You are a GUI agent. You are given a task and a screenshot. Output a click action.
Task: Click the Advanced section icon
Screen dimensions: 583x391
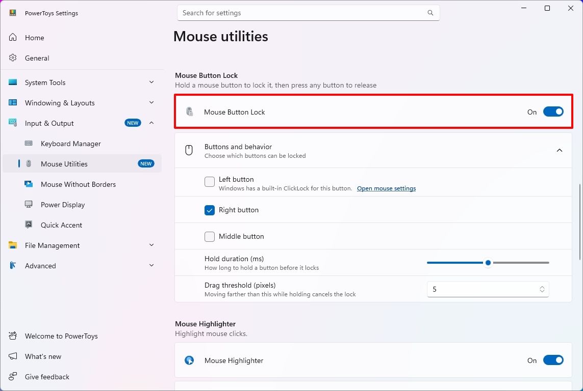click(x=13, y=265)
